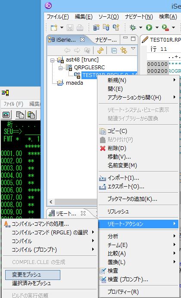Switch to the ナビゲー... tab
The height and width of the screenshot is (298, 181).
coord(106,40)
